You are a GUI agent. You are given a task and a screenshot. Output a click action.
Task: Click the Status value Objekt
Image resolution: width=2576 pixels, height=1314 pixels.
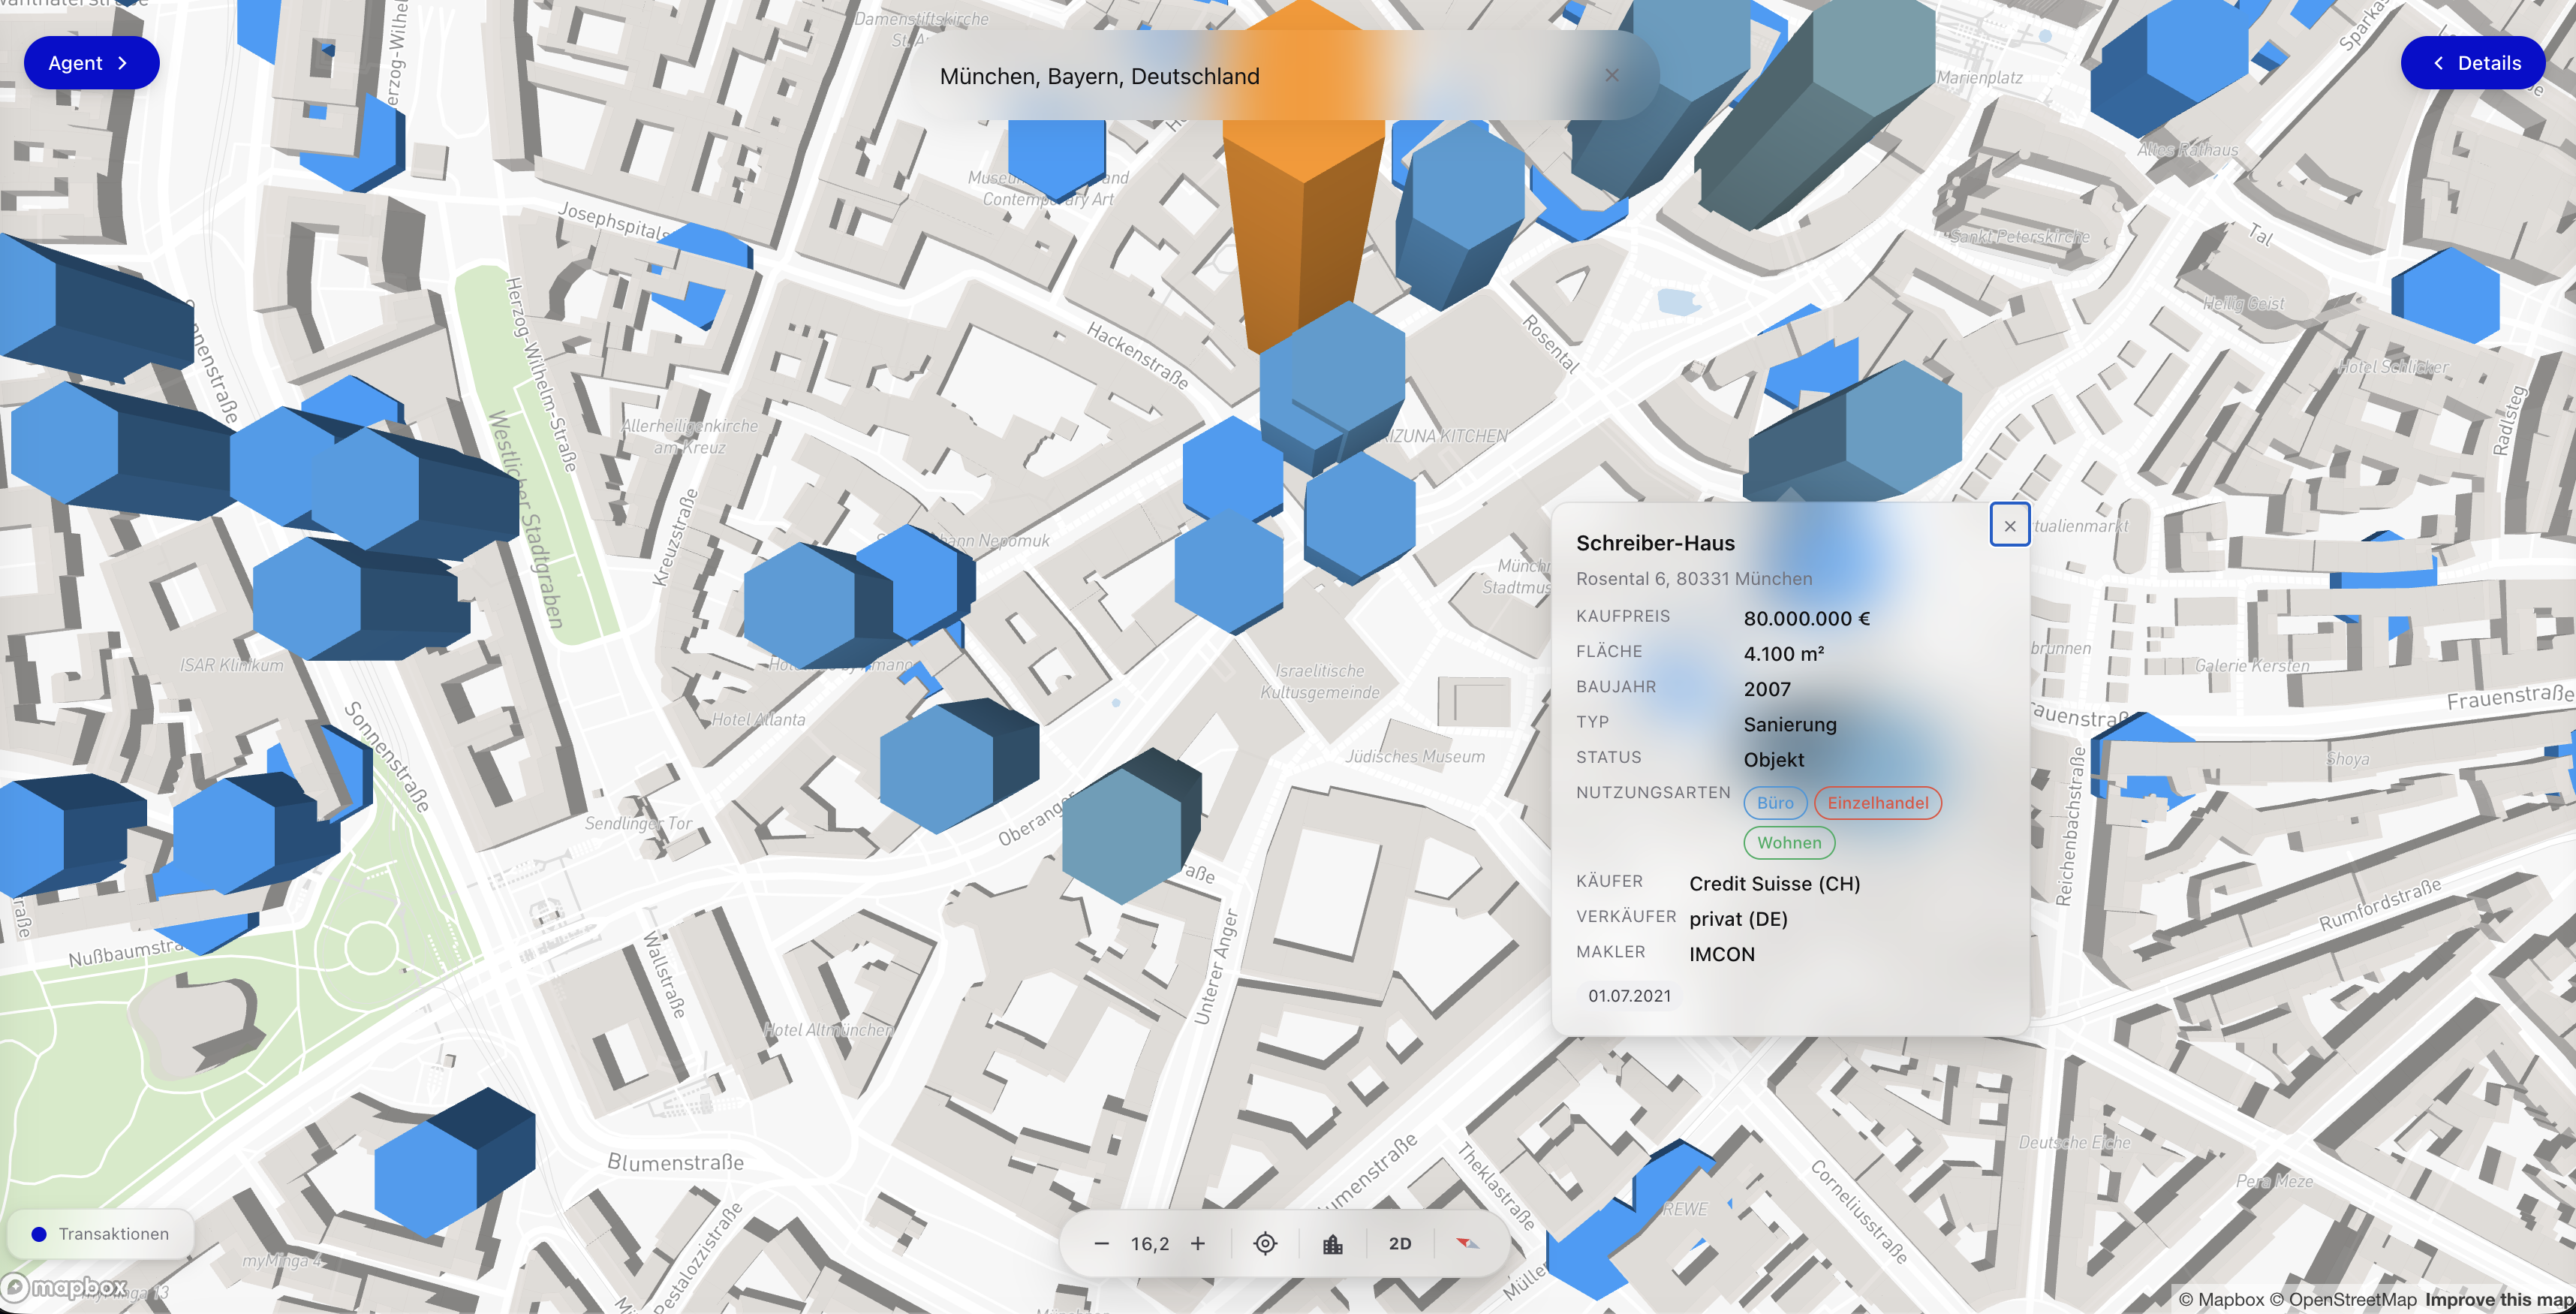[x=1773, y=759]
